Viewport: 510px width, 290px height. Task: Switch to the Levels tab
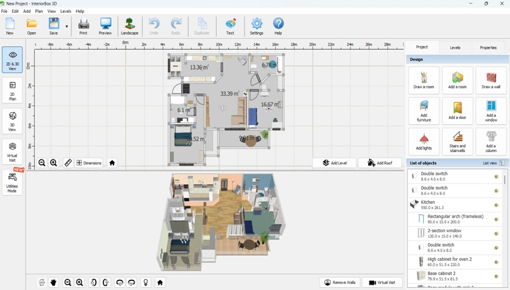455,48
